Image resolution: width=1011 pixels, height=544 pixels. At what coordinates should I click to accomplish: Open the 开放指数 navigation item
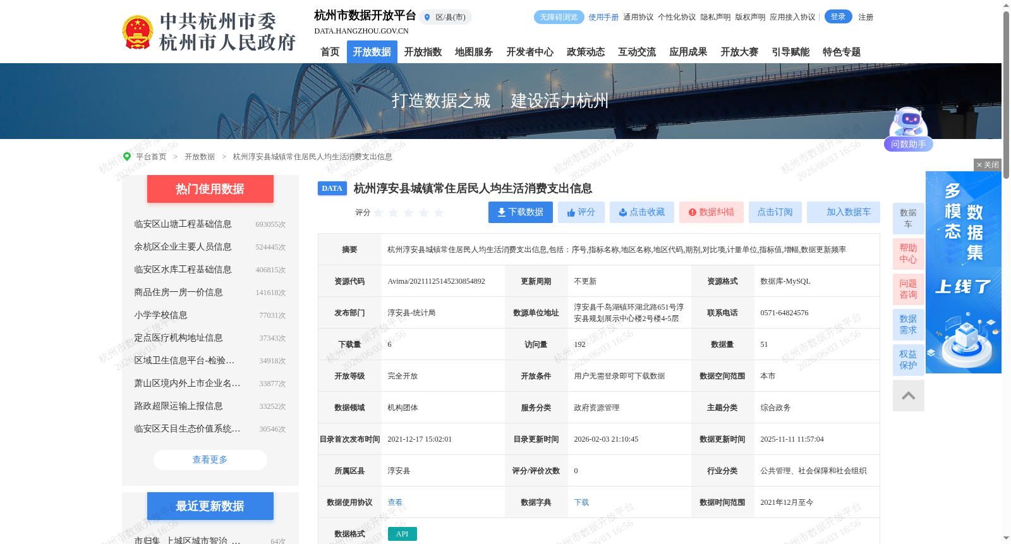coord(423,52)
